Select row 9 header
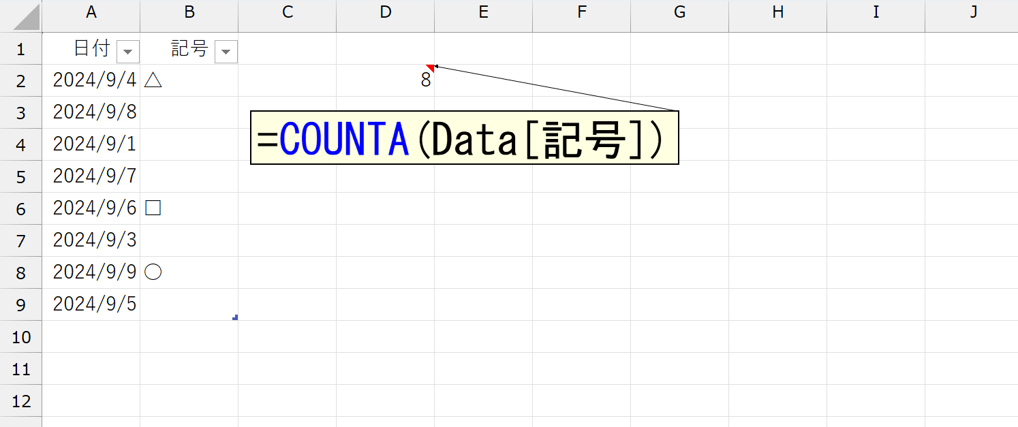The width and height of the screenshot is (1018, 427). 20,304
